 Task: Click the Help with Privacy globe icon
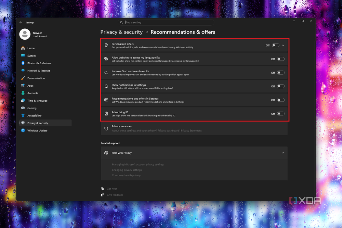(106, 153)
